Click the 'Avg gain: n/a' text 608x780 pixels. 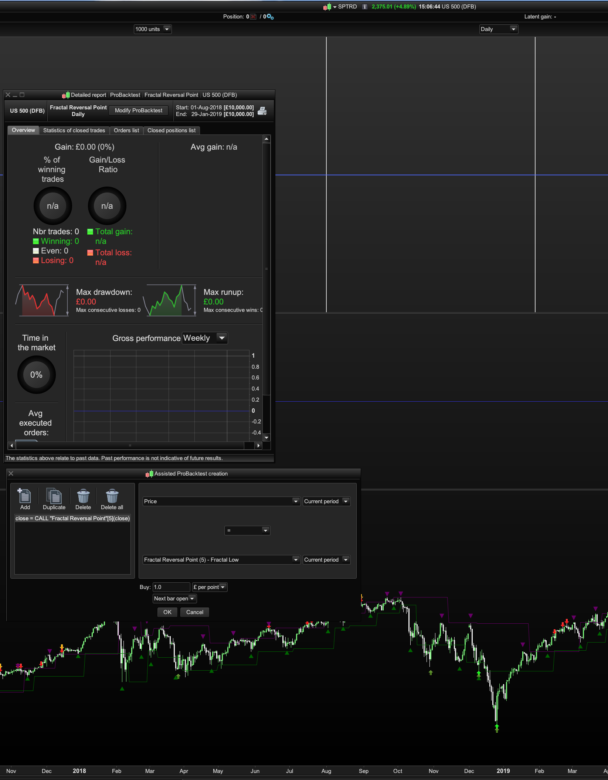(214, 147)
